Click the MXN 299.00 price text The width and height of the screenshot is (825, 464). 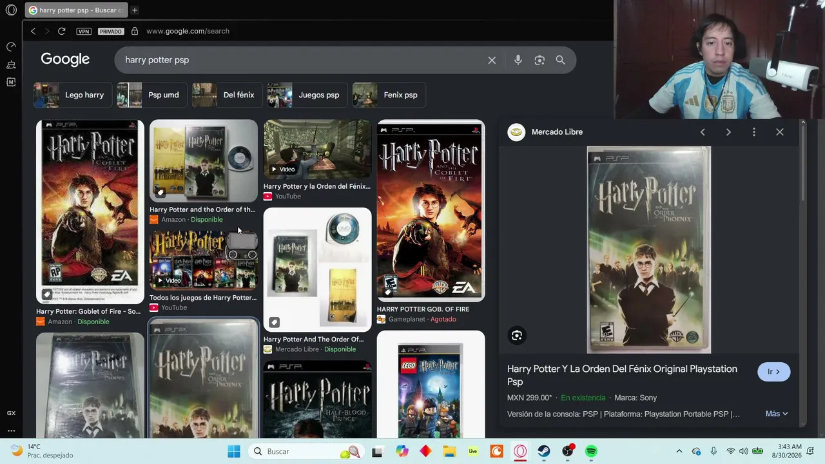click(x=529, y=398)
